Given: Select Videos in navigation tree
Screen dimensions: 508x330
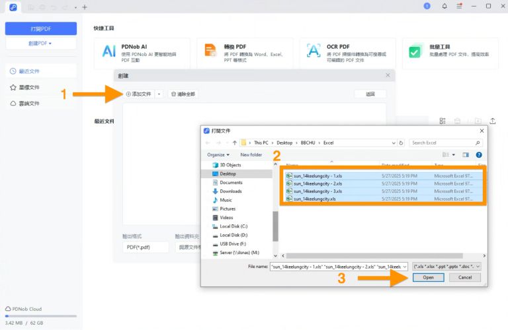Looking at the screenshot, I should (226, 218).
